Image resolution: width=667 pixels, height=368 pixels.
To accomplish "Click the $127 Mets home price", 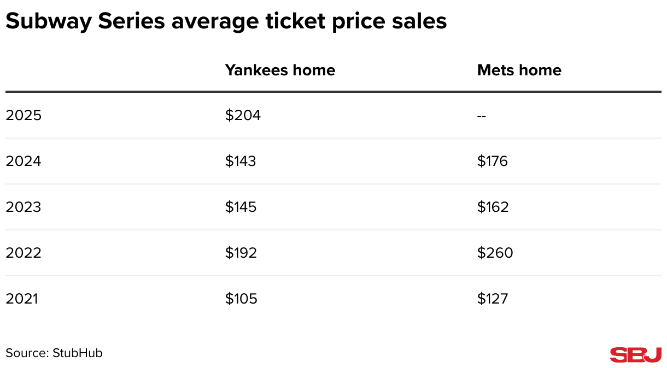I will [x=492, y=299].
